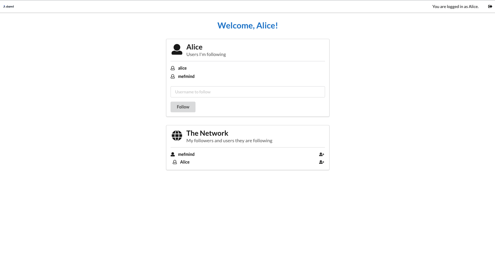Click the user icon beside lowercase alice
The image size is (495, 256).
click(x=173, y=68)
